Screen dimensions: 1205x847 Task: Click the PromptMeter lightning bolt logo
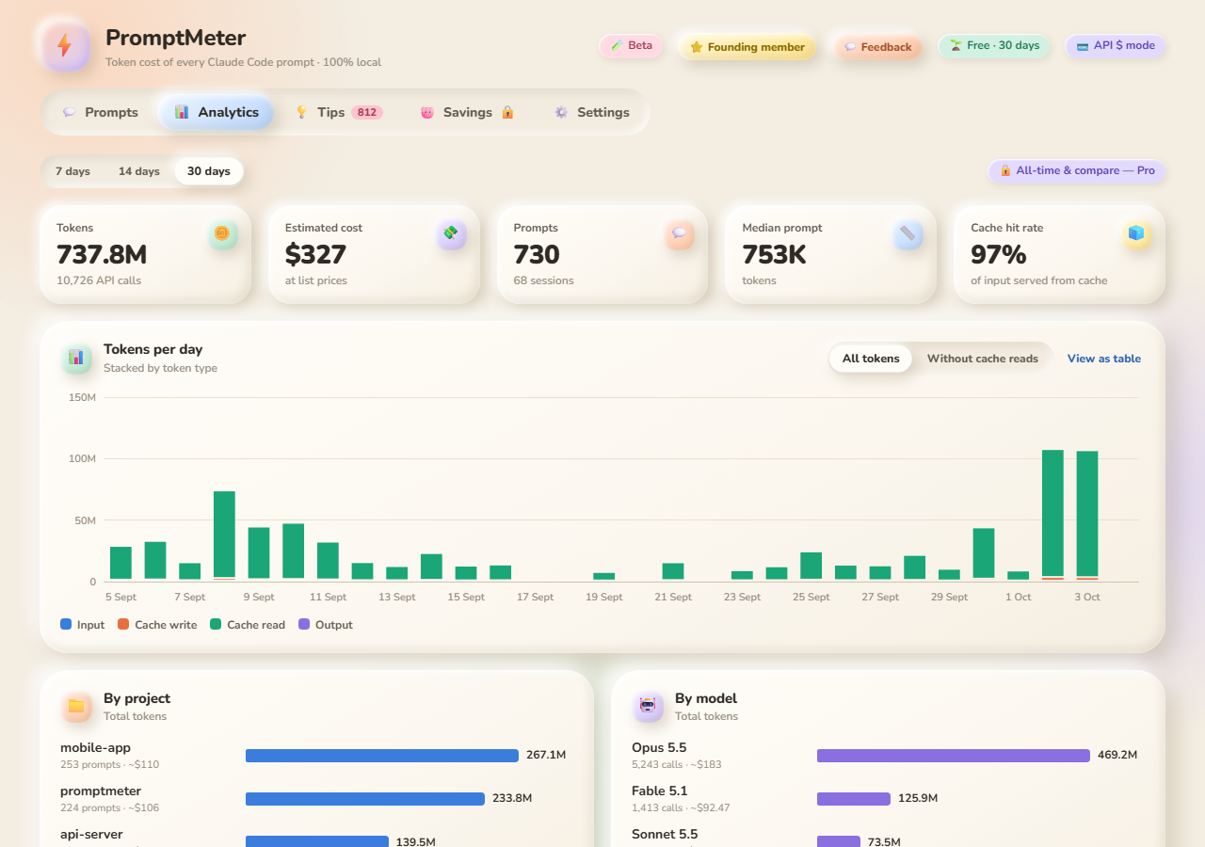[65, 46]
